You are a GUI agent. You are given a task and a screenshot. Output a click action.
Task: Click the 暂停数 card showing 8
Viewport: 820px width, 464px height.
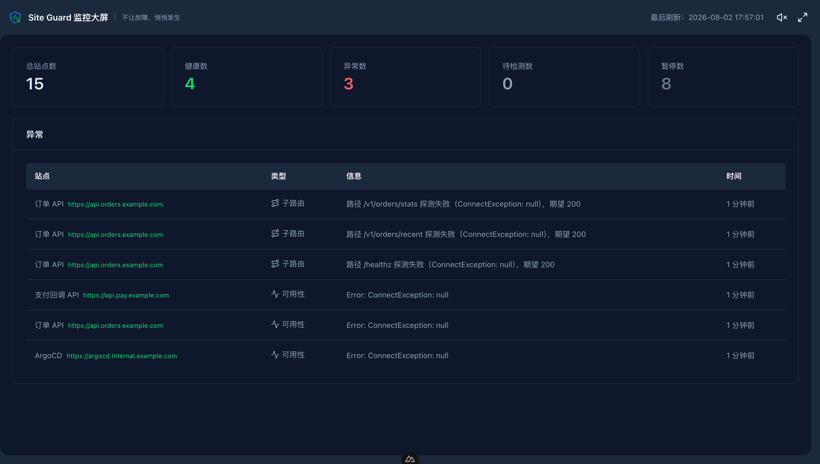coord(723,77)
